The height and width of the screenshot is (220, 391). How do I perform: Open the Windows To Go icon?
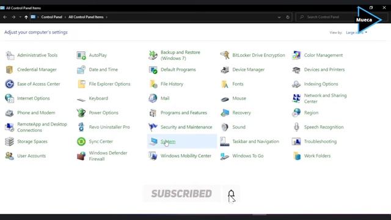[x=225, y=156]
